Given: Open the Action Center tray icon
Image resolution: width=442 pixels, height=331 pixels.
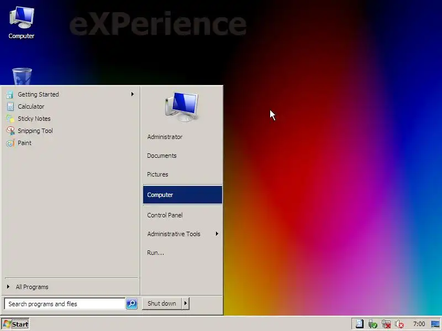Looking at the screenshot, I should click(x=360, y=324).
